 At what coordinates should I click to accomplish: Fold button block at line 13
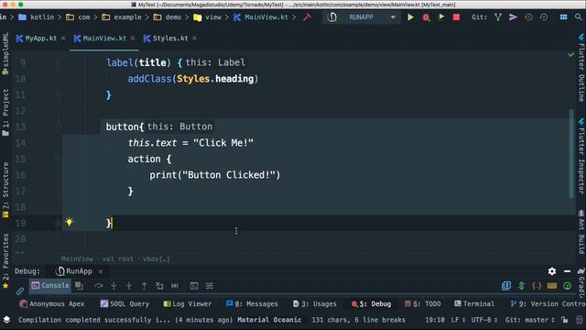57,127
